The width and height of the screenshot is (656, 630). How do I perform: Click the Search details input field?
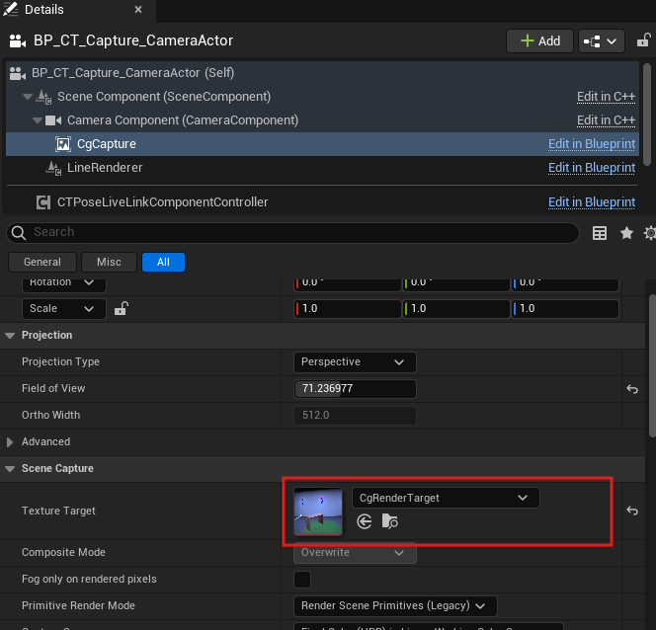[x=296, y=232]
